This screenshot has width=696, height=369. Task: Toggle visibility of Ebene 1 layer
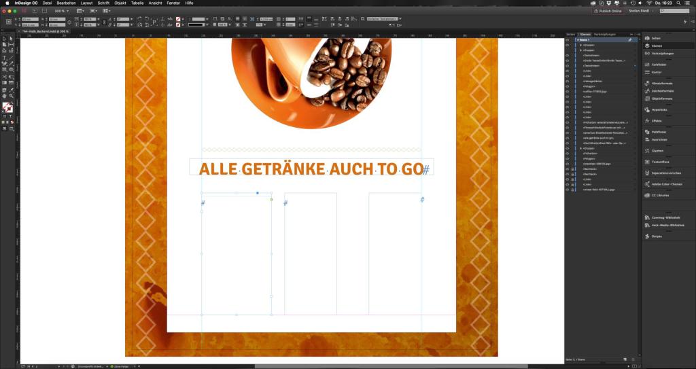pos(568,40)
